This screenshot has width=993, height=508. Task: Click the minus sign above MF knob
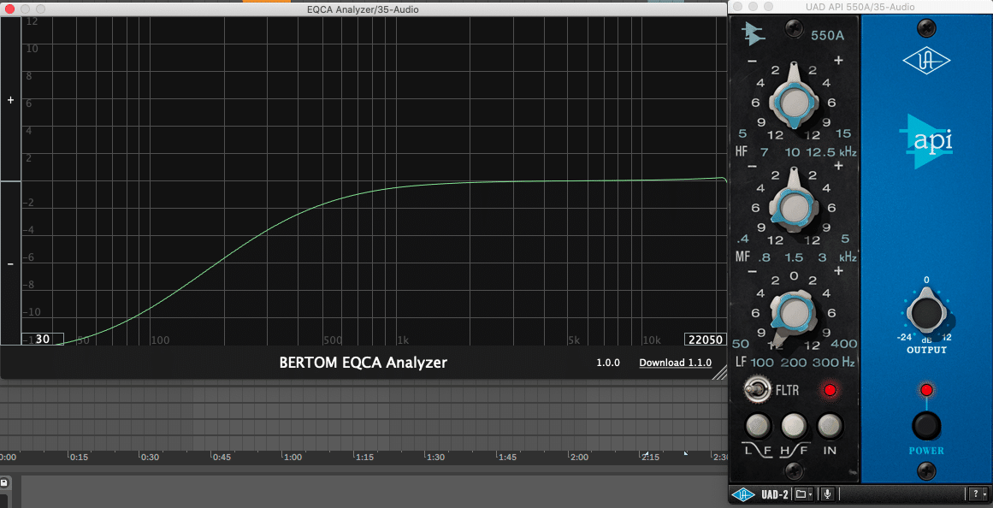coord(753,166)
